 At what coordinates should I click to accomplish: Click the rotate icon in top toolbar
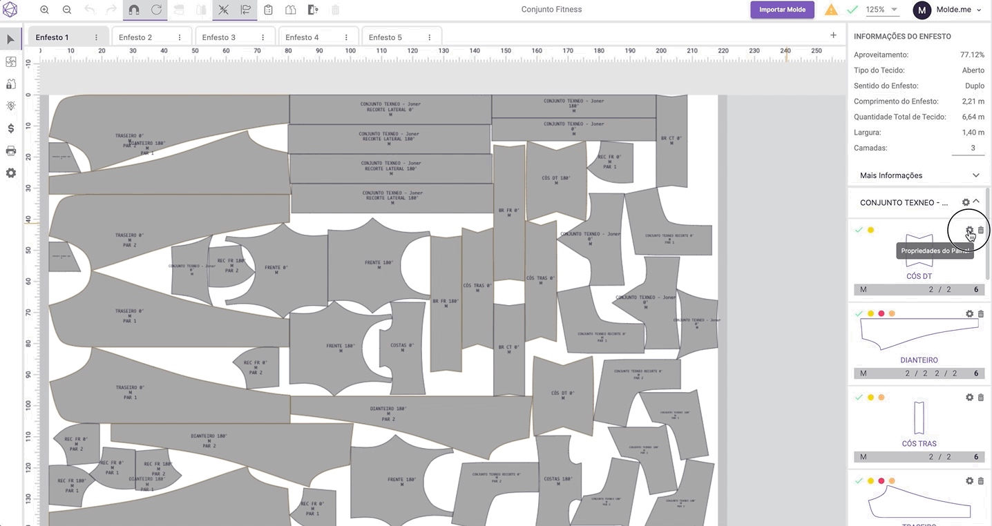[156, 10]
